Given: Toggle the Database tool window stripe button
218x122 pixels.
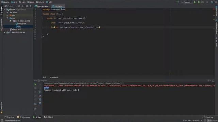Looking at the screenshot, I should (217, 11).
